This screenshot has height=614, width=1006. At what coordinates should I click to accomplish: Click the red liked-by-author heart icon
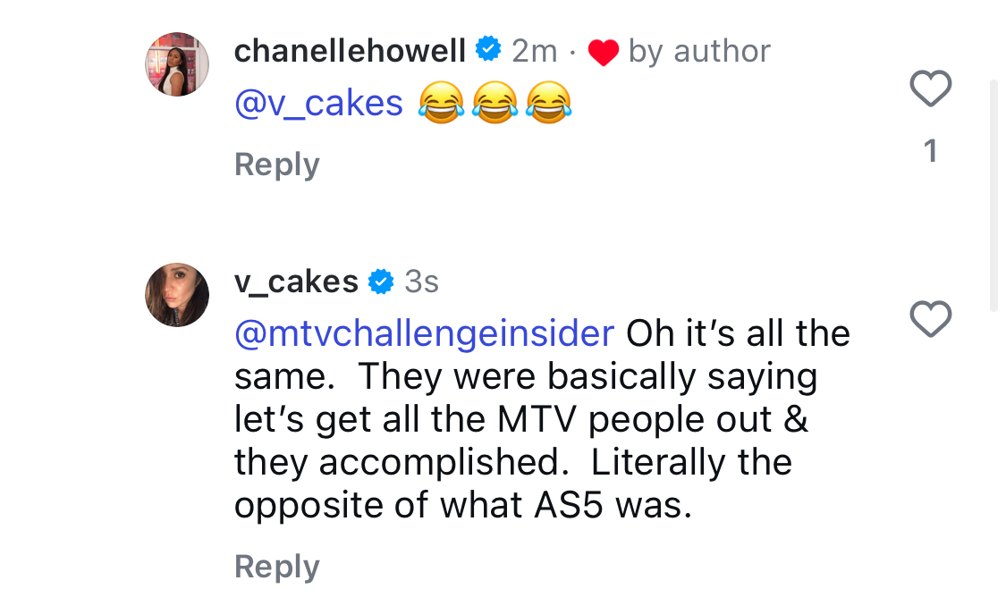coord(603,53)
